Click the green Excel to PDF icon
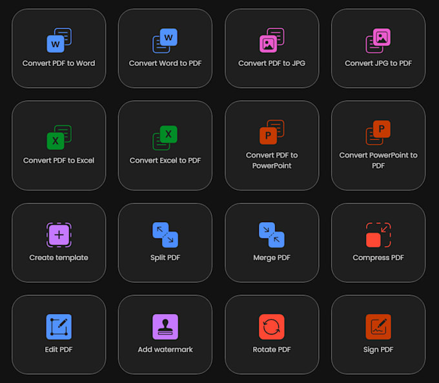The width and height of the screenshot is (439, 383). [x=165, y=138]
